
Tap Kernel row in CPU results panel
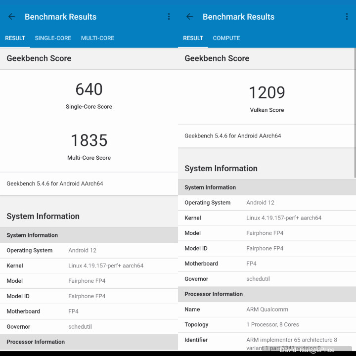89,266
